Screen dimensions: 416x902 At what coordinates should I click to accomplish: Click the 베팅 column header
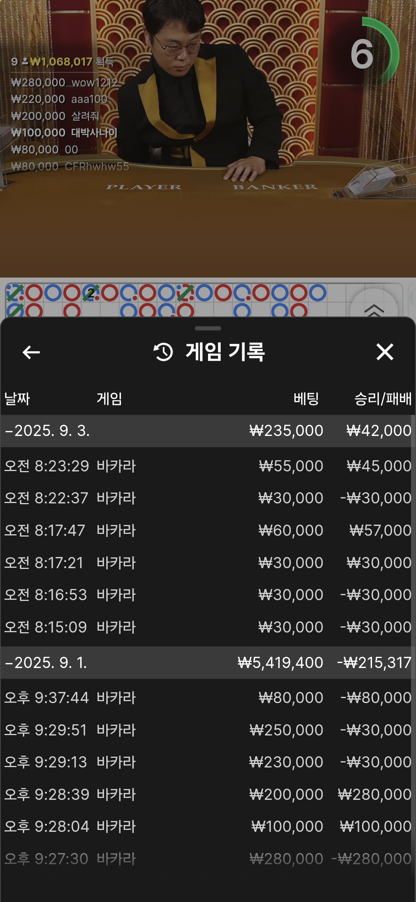[x=306, y=399]
